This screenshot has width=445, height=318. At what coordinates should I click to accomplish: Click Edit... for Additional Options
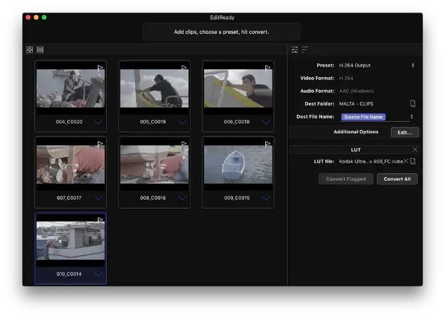405,132
